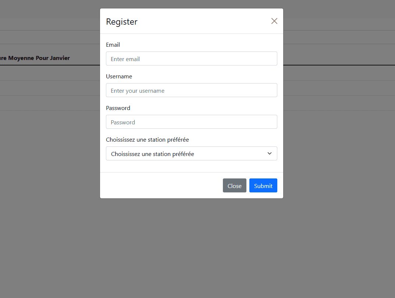395x298 pixels.
Task: Focus the Enter email input field
Action: tap(192, 59)
